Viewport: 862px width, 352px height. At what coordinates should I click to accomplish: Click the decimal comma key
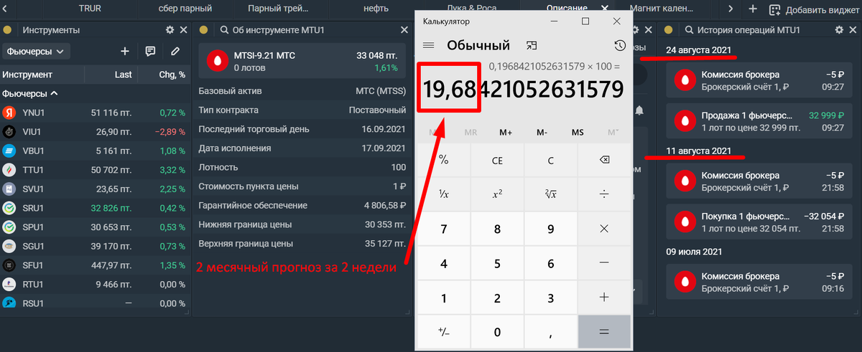click(x=551, y=332)
